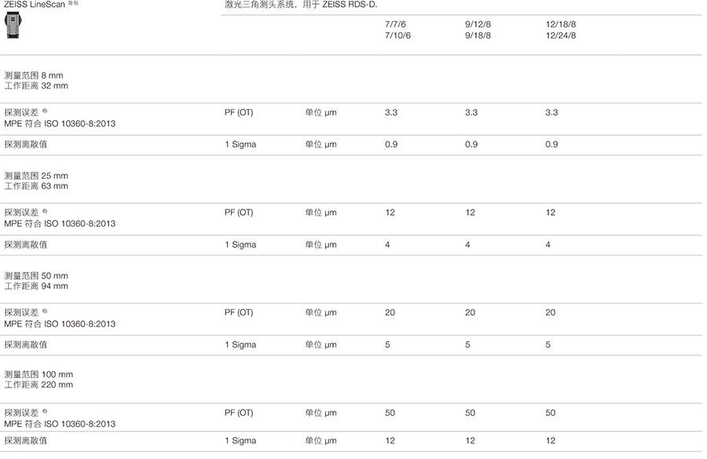This screenshot has width=707, height=459.
Task: Click the 0.9 value in the 7/7/6 column
Action: click(391, 144)
